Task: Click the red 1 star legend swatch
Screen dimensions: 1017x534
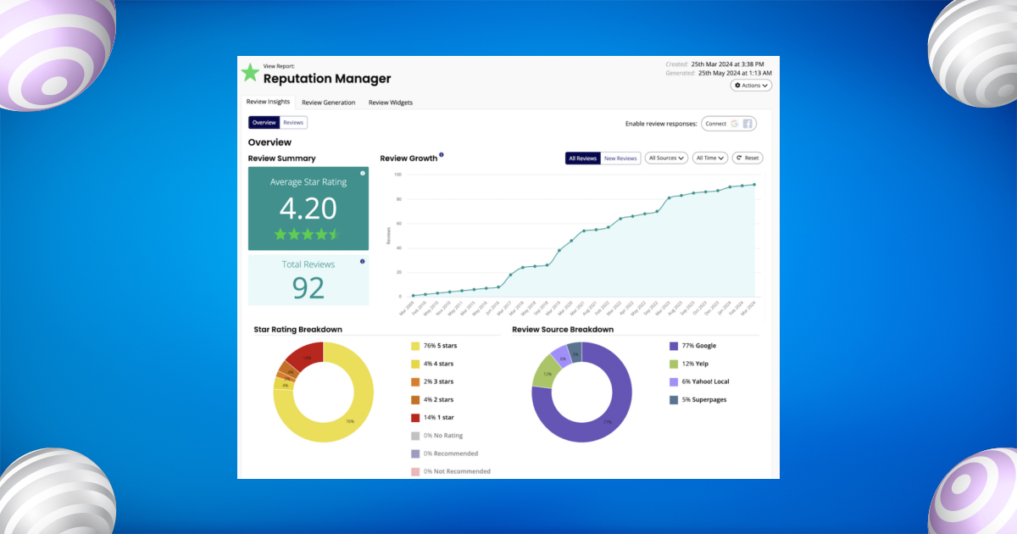Action: [x=415, y=418]
